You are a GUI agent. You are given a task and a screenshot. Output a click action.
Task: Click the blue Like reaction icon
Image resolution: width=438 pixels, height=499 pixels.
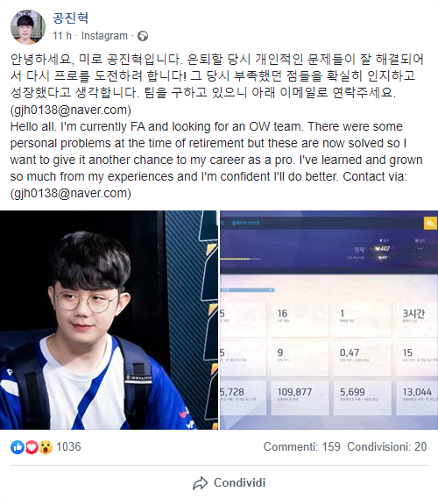(18, 447)
